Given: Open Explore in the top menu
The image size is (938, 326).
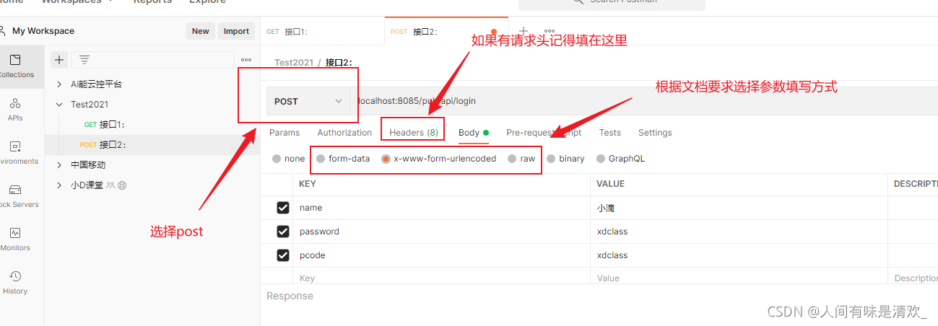Looking at the screenshot, I should click(x=207, y=1).
